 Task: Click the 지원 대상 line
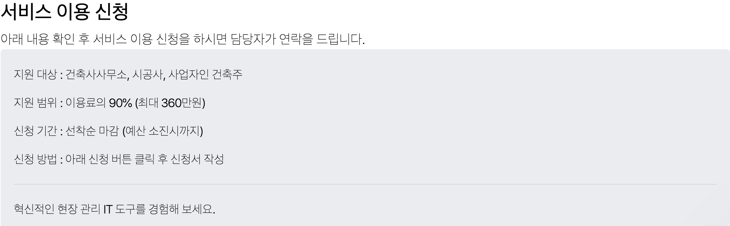click(128, 75)
